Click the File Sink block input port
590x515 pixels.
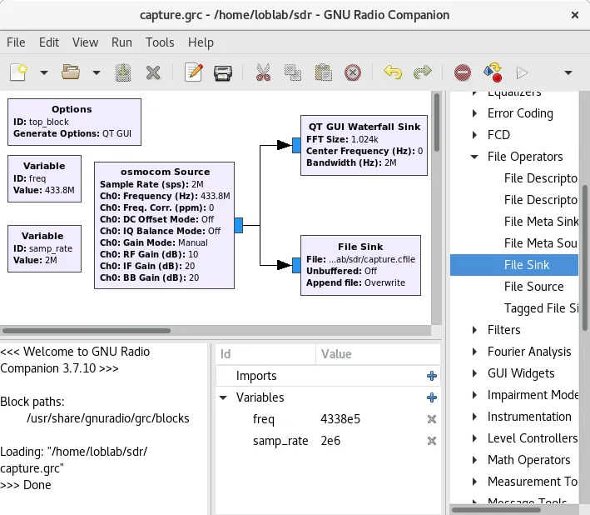click(296, 265)
